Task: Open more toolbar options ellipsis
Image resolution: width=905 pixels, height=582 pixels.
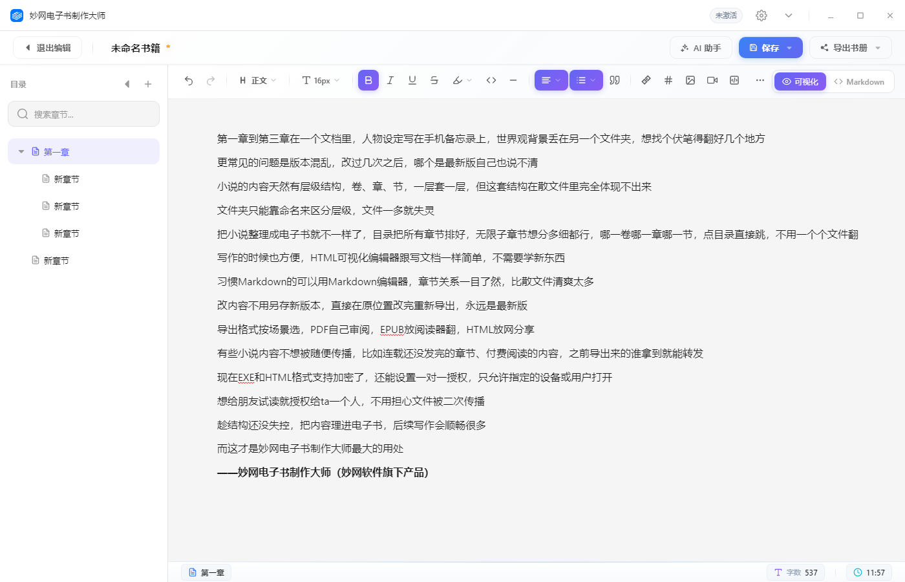Action: click(x=760, y=80)
